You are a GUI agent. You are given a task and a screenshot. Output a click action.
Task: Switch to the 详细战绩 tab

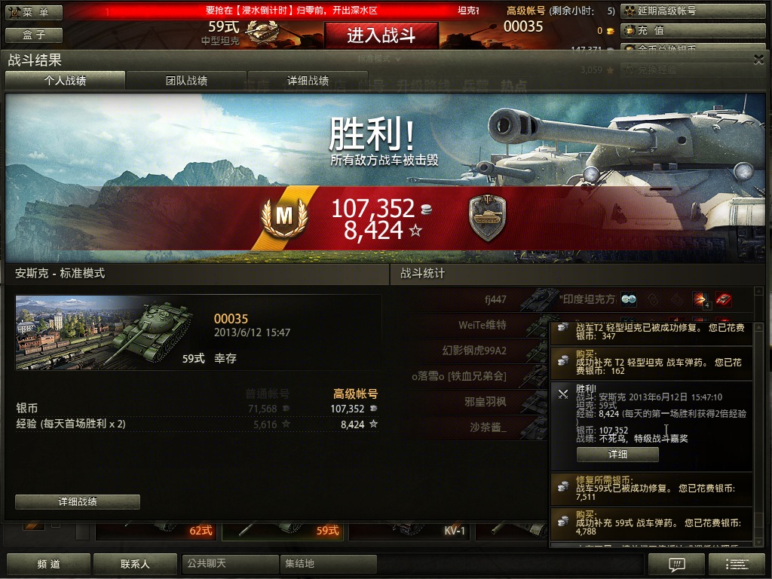308,80
